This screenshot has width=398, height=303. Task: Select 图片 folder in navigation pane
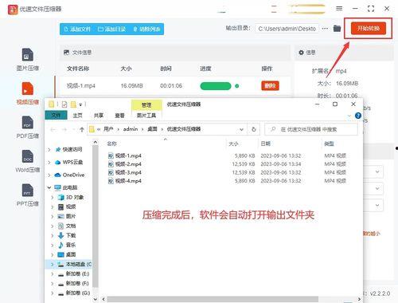point(67,216)
